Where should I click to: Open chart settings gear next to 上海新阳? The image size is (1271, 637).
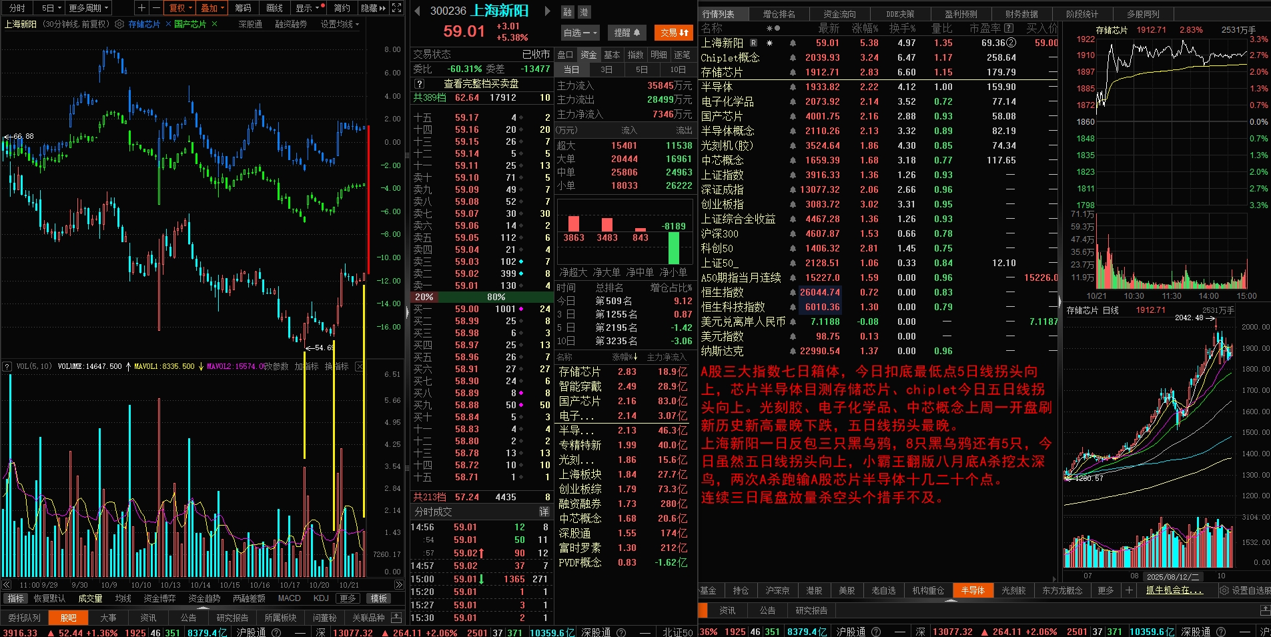pyautogui.click(x=119, y=24)
